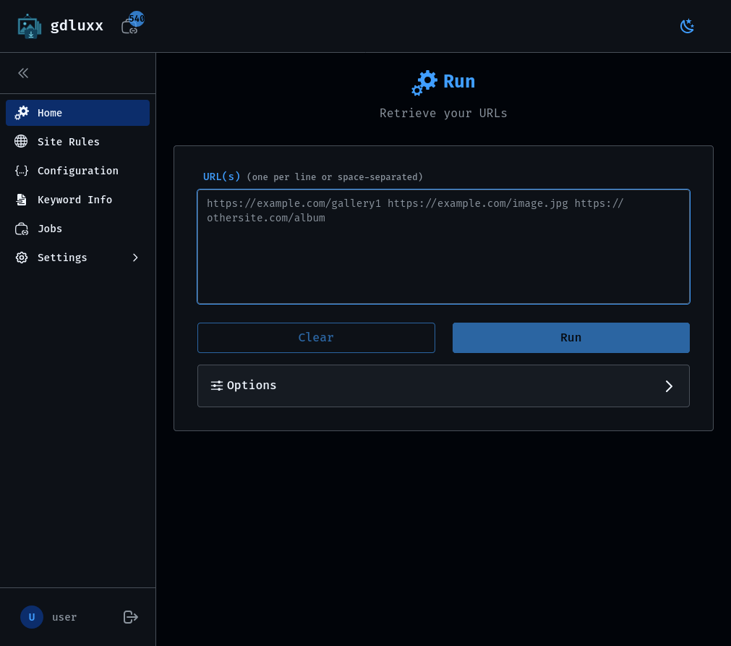731x646 pixels.
Task: Click the Site Rules globe icon
Action: coord(22,142)
